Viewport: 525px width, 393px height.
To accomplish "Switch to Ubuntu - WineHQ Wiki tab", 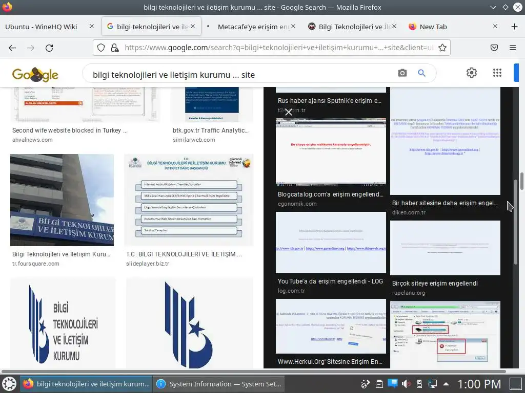I will pyautogui.click(x=41, y=27).
